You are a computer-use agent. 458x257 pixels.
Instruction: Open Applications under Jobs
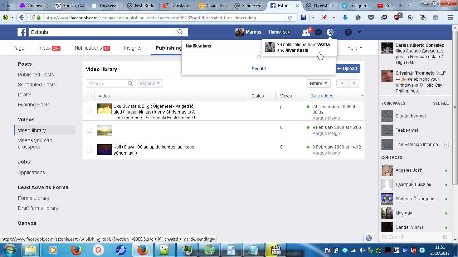[x=31, y=172]
